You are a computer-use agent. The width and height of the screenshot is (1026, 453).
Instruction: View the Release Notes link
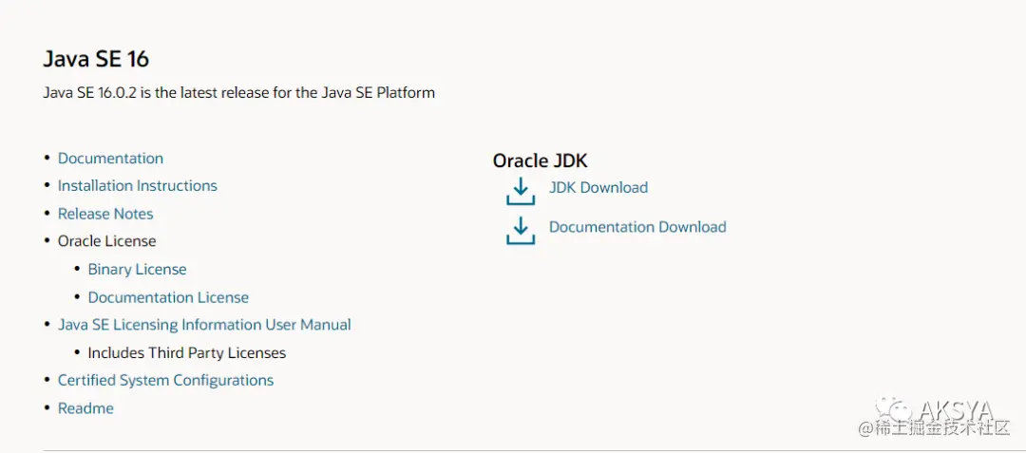(105, 214)
